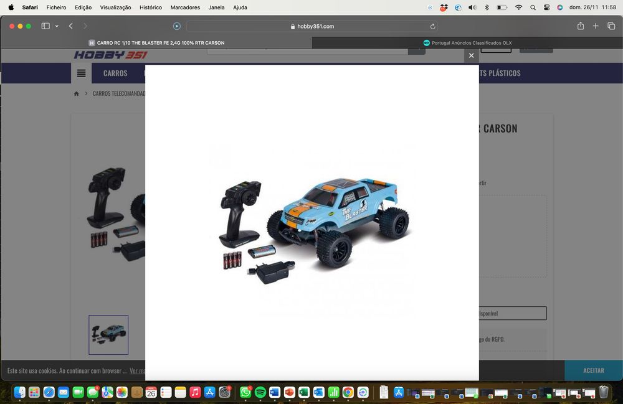The width and height of the screenshot is (623, 404).
Task: Open the Safari application menu
Action: pyautogui.click(x=30, y=7)
